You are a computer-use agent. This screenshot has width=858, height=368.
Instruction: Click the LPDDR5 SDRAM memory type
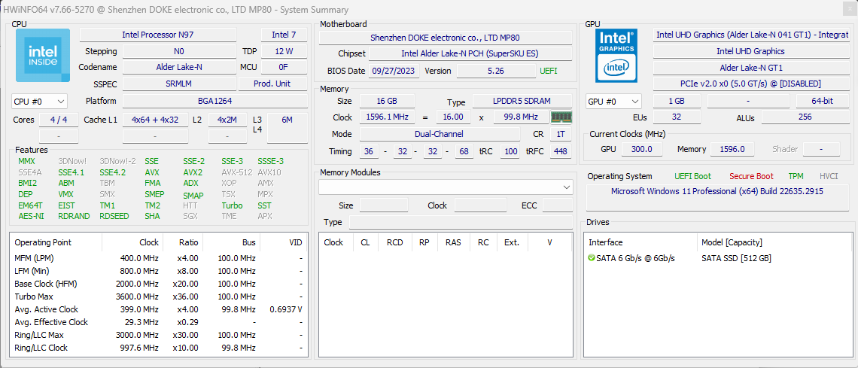pos(522,101)
